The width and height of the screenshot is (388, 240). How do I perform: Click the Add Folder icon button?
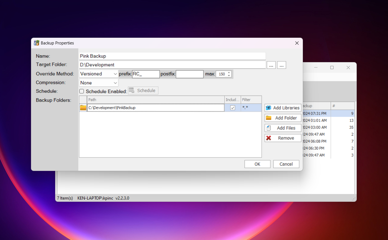(283, 118)
